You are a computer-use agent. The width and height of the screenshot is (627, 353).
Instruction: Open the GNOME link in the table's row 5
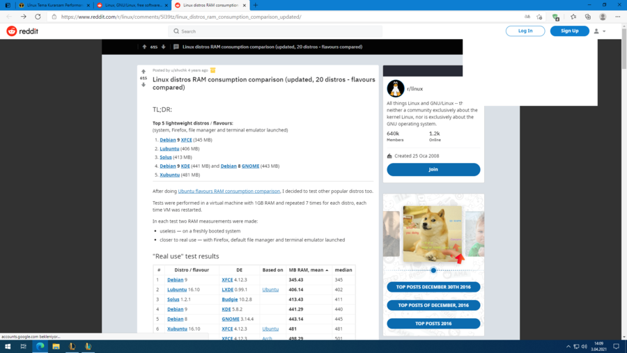[x=231, y=319]
